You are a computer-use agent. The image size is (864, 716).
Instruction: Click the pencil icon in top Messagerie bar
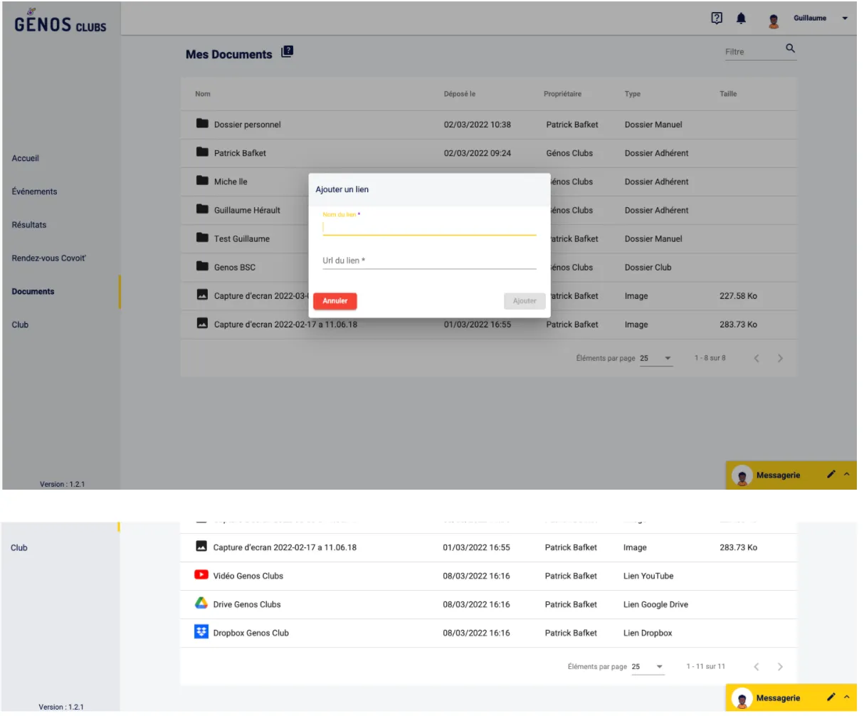point(831,475)
